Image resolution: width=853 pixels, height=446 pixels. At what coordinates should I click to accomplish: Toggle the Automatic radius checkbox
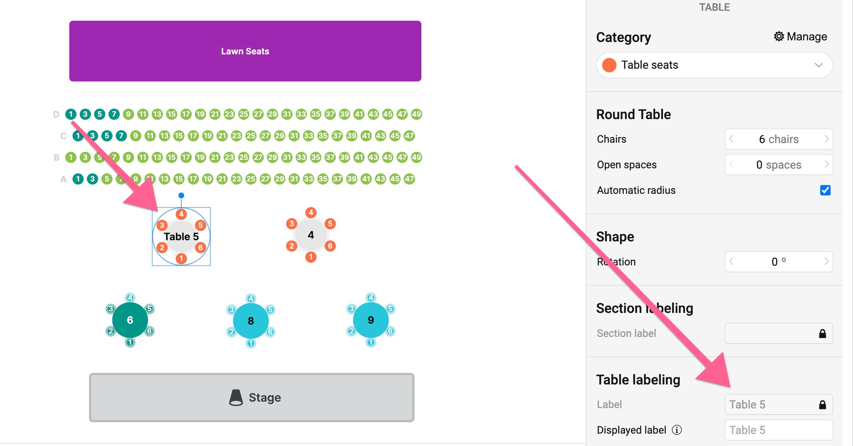pyautogui.click(x=825, y=190)
